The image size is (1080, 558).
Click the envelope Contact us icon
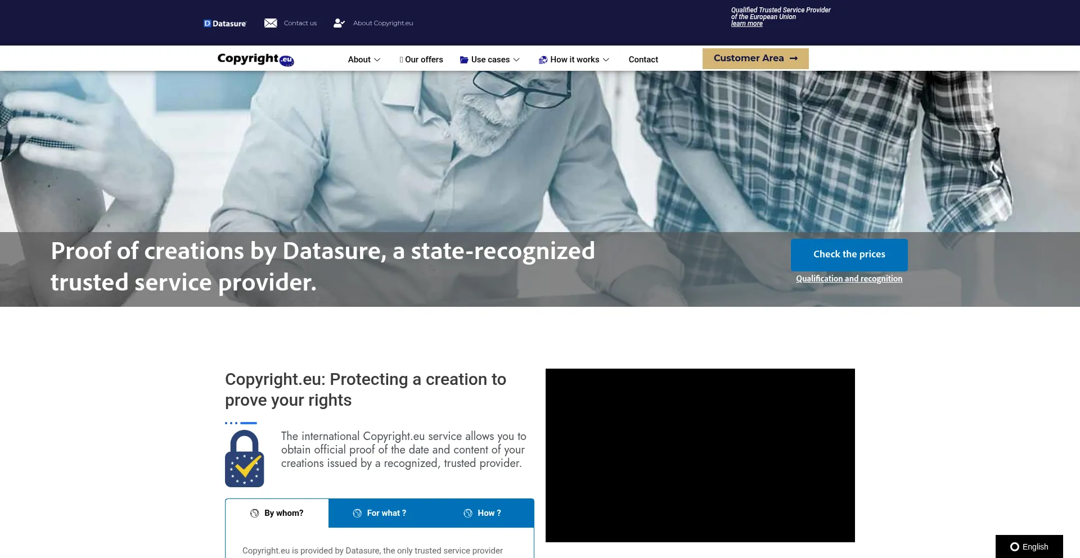pyautogui.click(x=271, y=23)
